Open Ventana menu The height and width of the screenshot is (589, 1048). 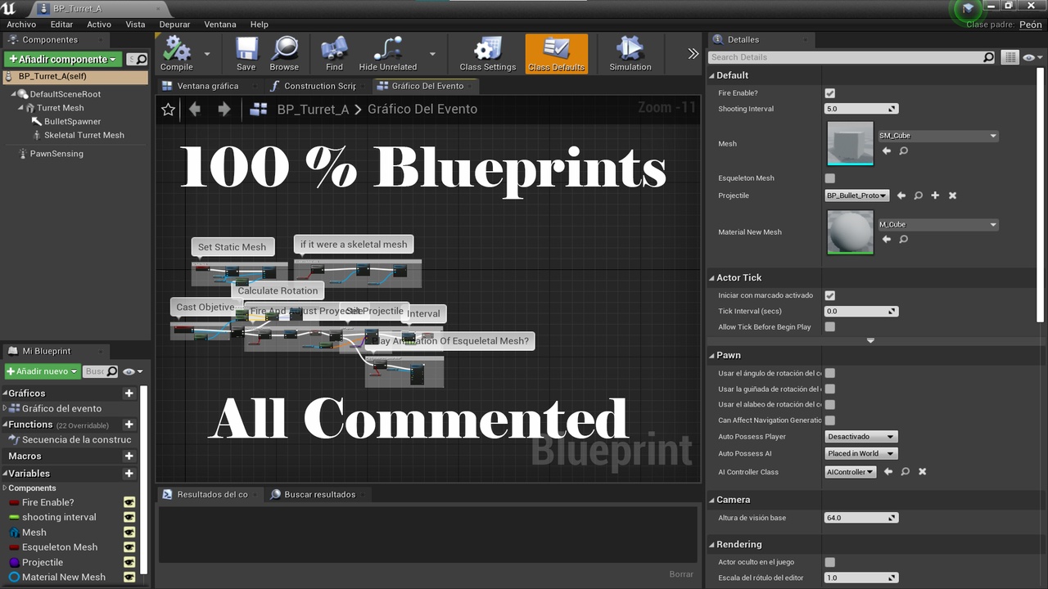coord(219,25)
